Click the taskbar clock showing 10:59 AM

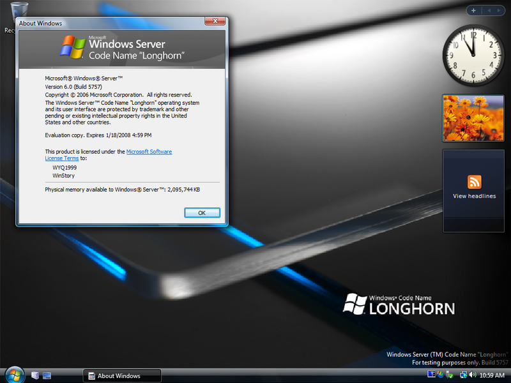[x=492, y=375]
